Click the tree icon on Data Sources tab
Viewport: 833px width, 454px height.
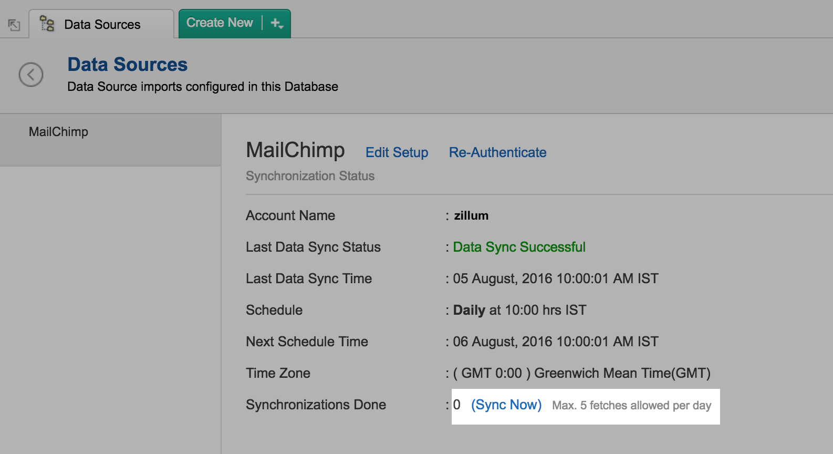click(x=47, y=24)
